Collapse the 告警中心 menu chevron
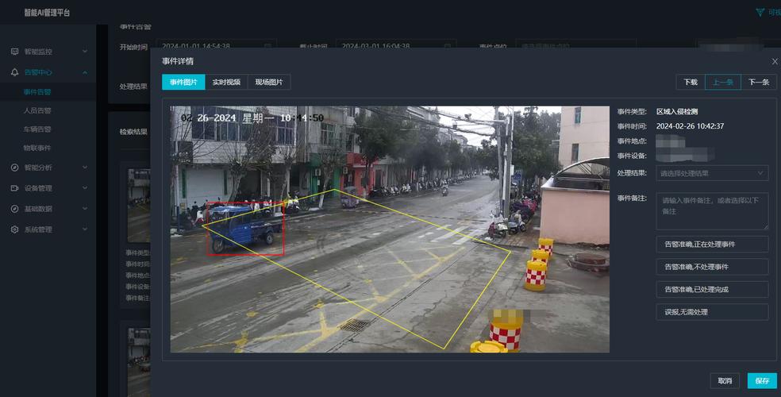Viewport: 781px width, 397px height. coord(85,72)
